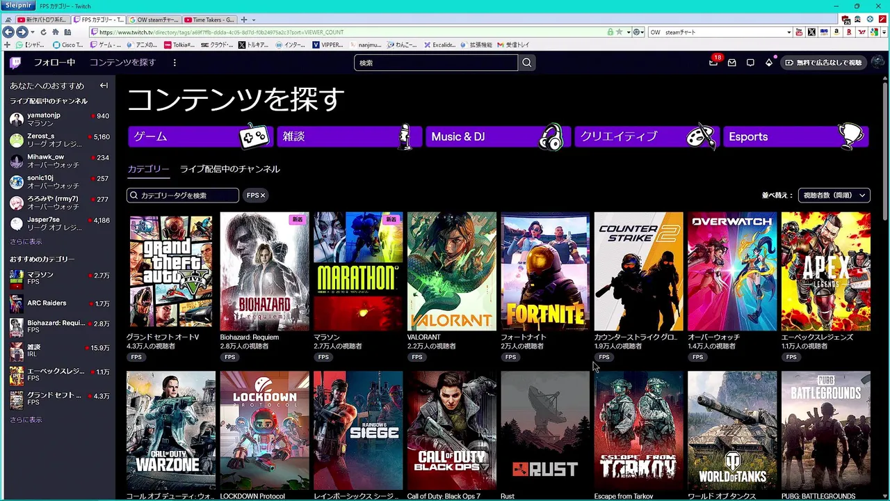Reload the page with refresh icon
The width and height of the screenshot is (890, 501).
click(43, 32)
